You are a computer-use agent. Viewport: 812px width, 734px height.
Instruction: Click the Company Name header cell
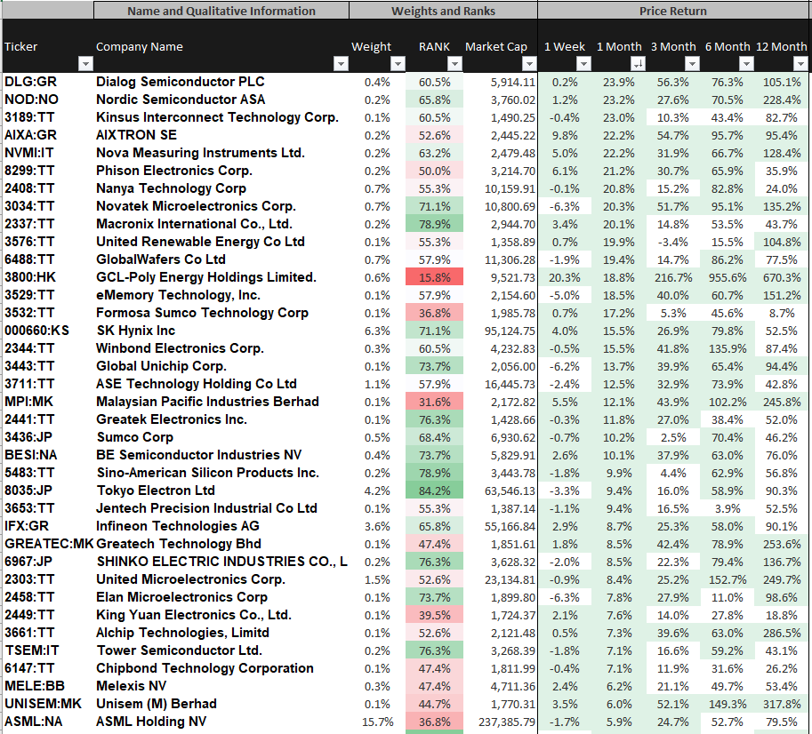(221, 46)
